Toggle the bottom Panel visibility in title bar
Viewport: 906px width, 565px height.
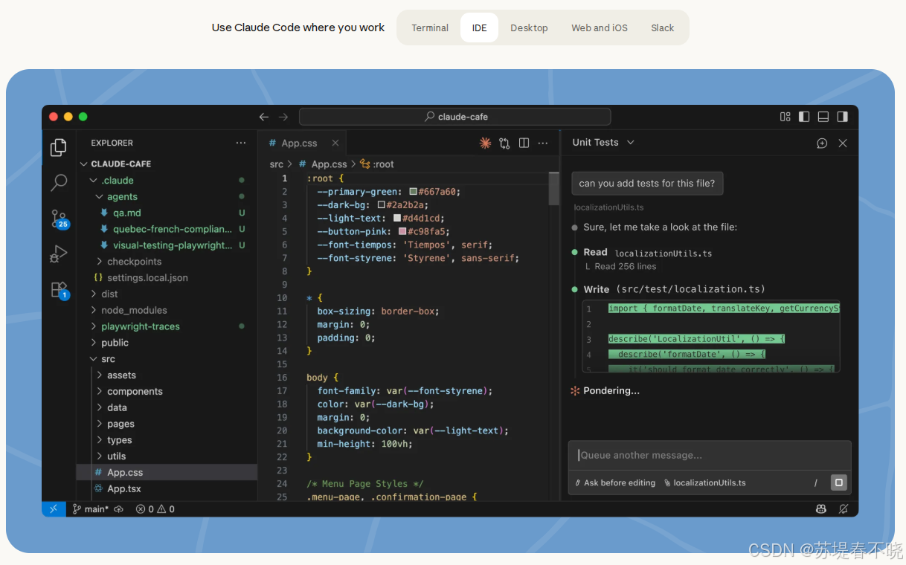pyautogui.click(x=823, y=117)
